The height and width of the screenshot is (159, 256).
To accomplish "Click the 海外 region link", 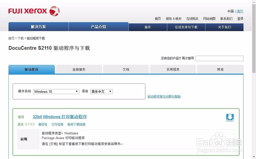I will point(240,11).
